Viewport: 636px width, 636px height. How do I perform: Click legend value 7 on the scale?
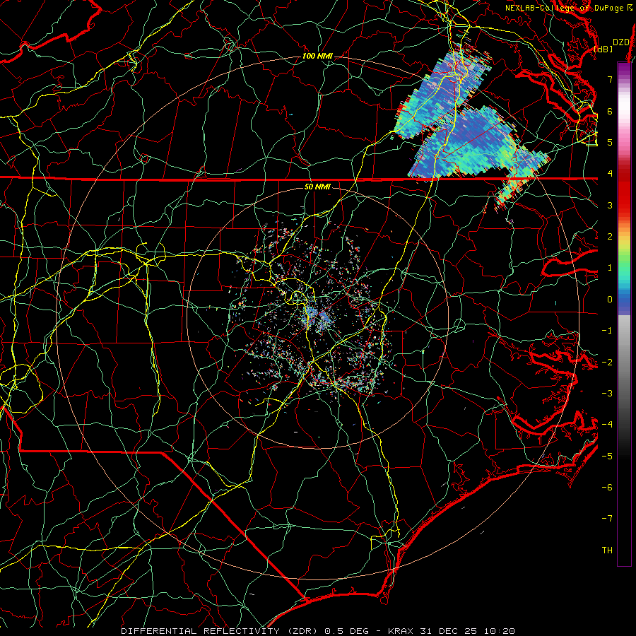(610, 79)
